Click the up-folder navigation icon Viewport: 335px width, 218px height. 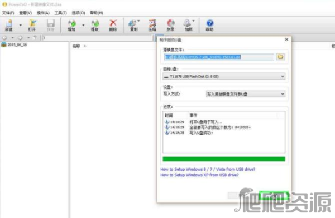35,38
